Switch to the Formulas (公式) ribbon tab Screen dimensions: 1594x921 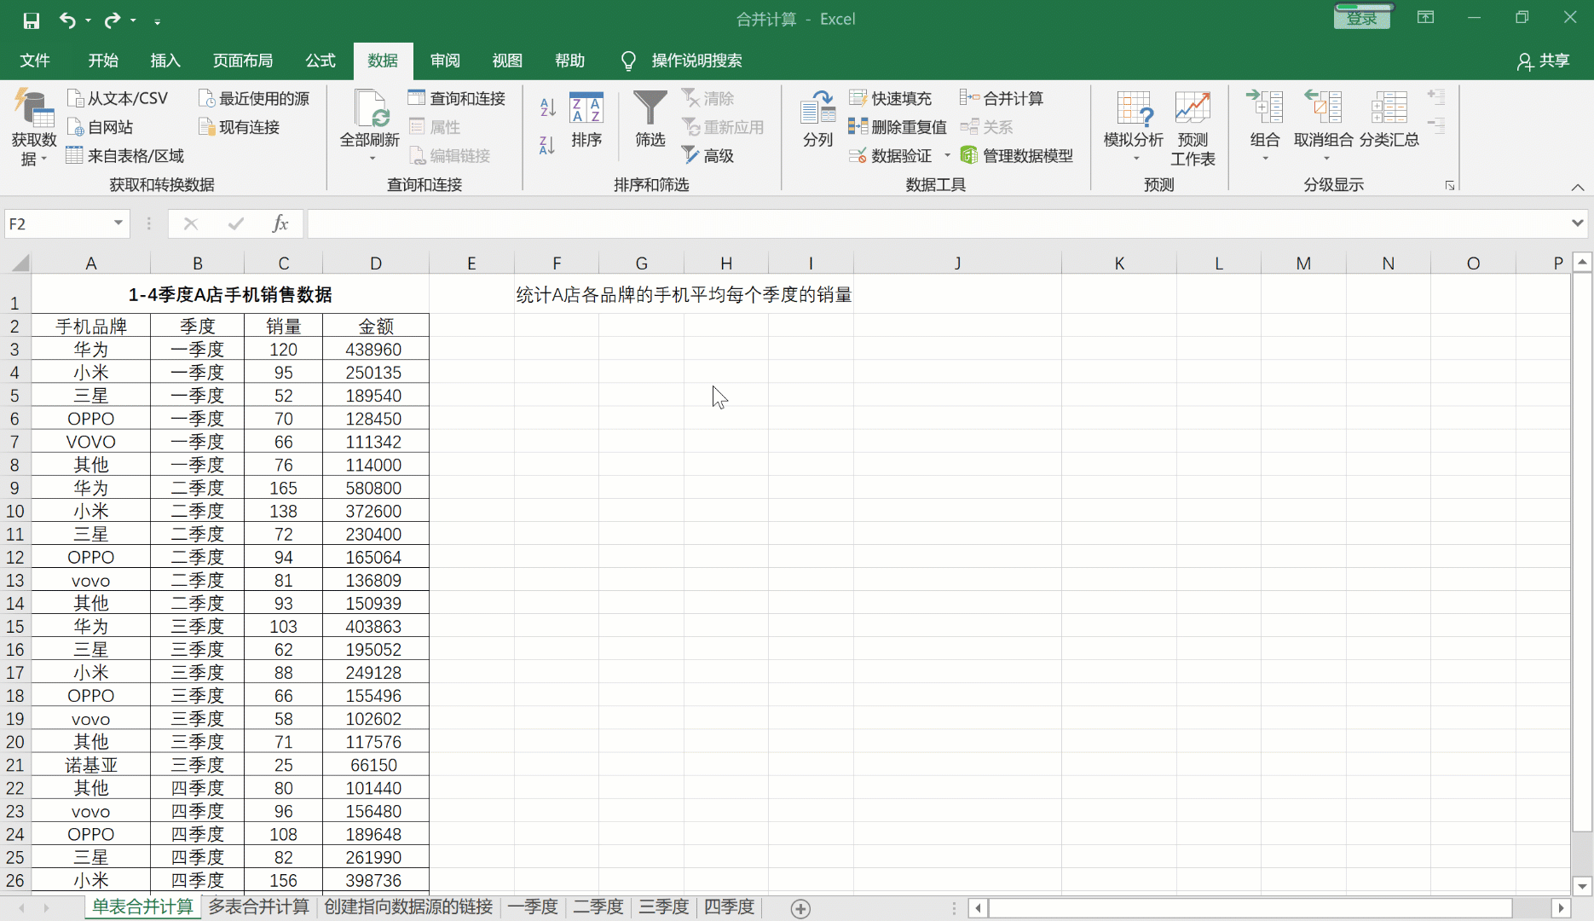[321, 61]
